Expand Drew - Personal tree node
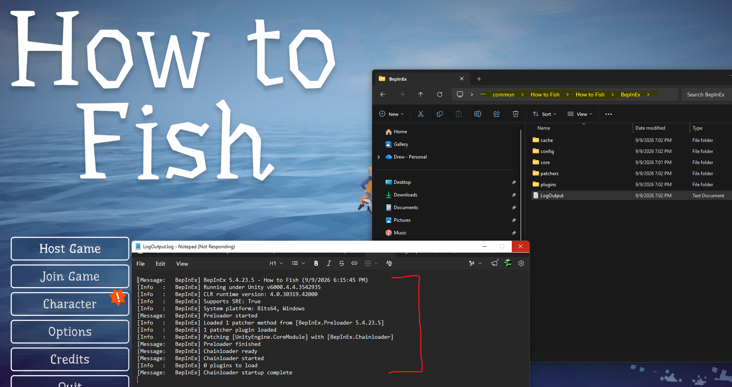The width and height of the screenshot is (732, 387). [379, 157]
